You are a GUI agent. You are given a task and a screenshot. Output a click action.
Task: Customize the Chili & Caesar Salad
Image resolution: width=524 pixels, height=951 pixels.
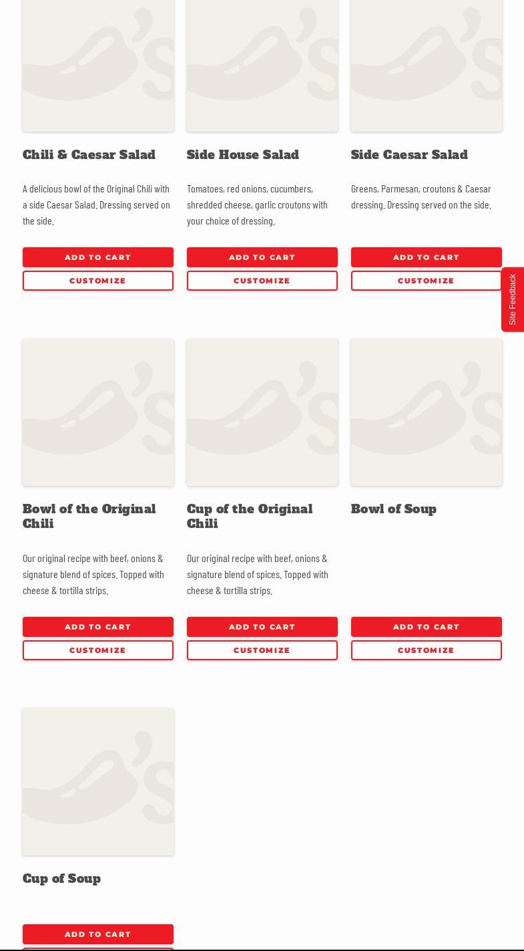click(97, 281)
